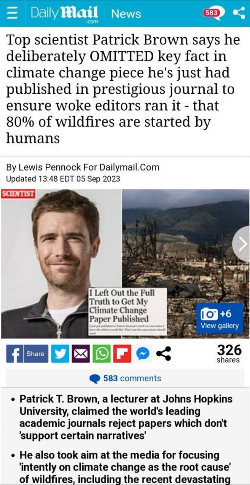250x485 pixels.
Task: Share the article on Facebook
Action: point(27,353)
